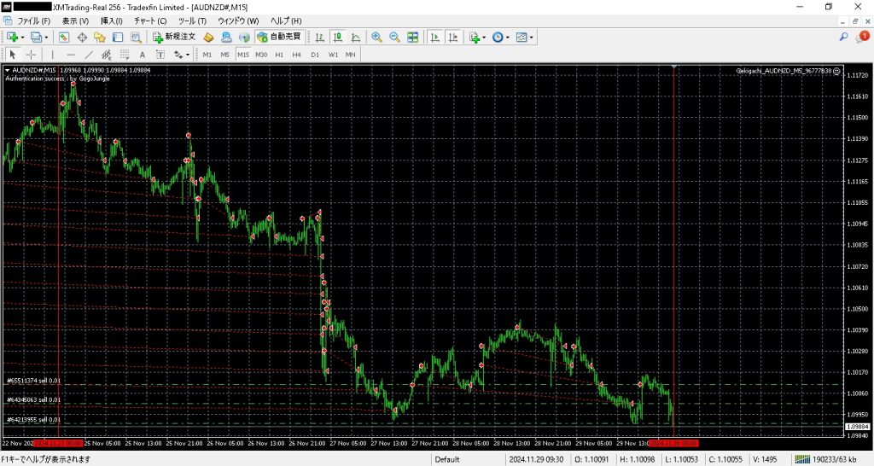Screen dimensions: 874x466
Task: Open the チャート (C) menu
Action: (x=150, y=20)
